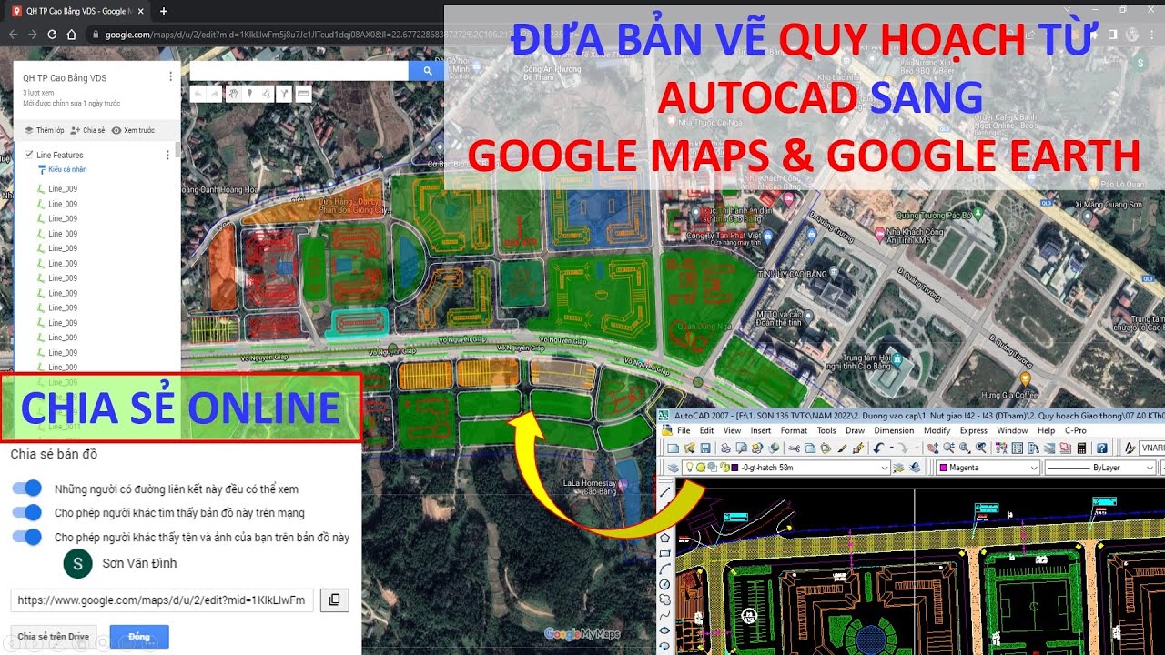
Task: Select AutoCAD Rectangle draw tool
Action: (665, 553)
